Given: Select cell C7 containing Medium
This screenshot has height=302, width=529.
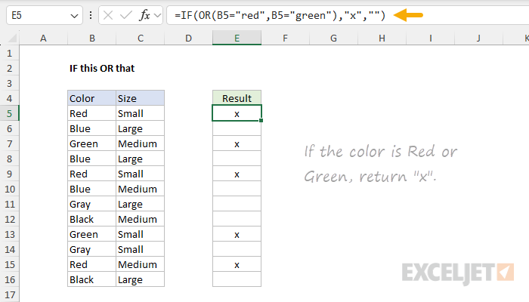Looking at the screenshot, I should (141, 144).
